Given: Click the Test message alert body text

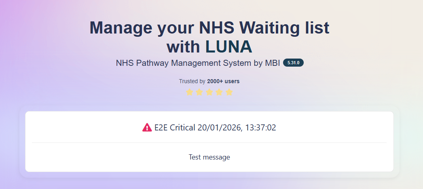Looking at the screenshot, I should coord(209,157).
